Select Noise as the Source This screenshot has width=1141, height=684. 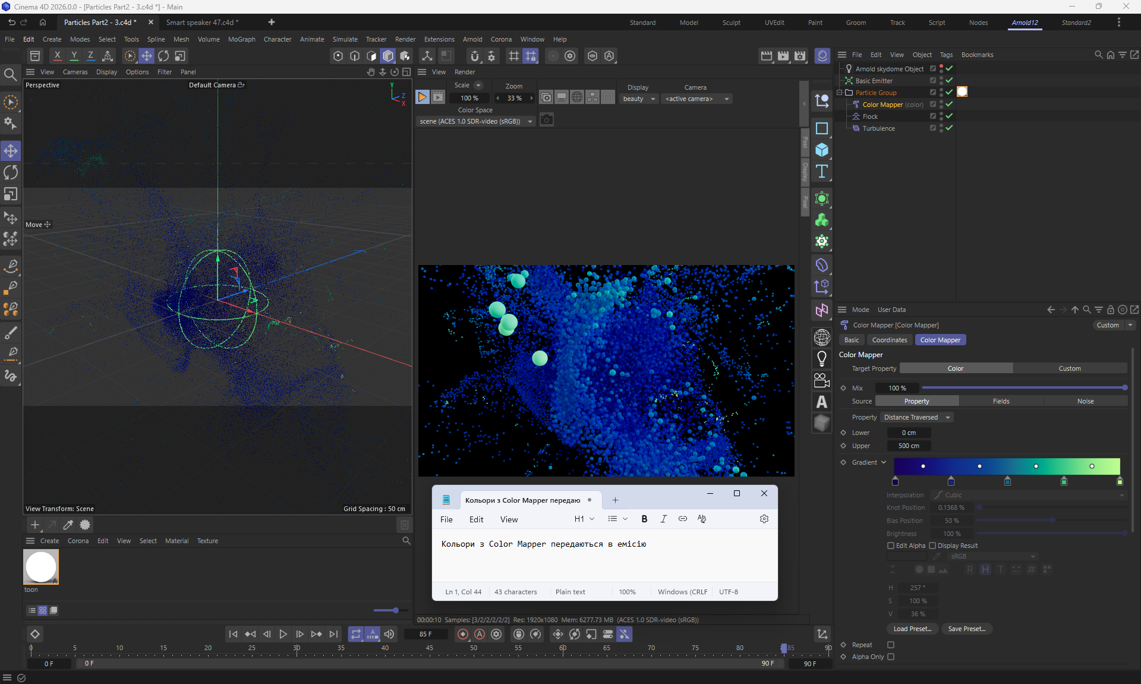(x=1085, y=401)
